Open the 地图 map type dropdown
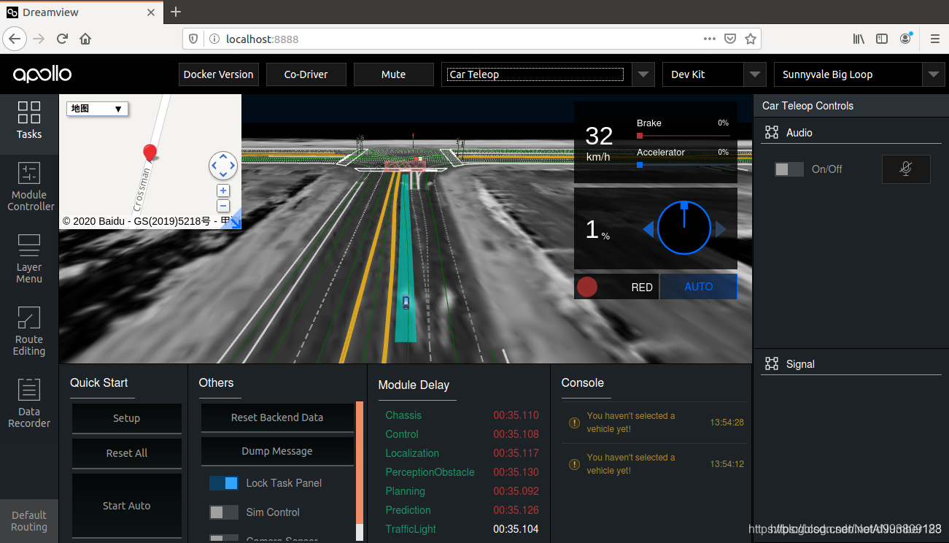 click(x=97, y=109)
